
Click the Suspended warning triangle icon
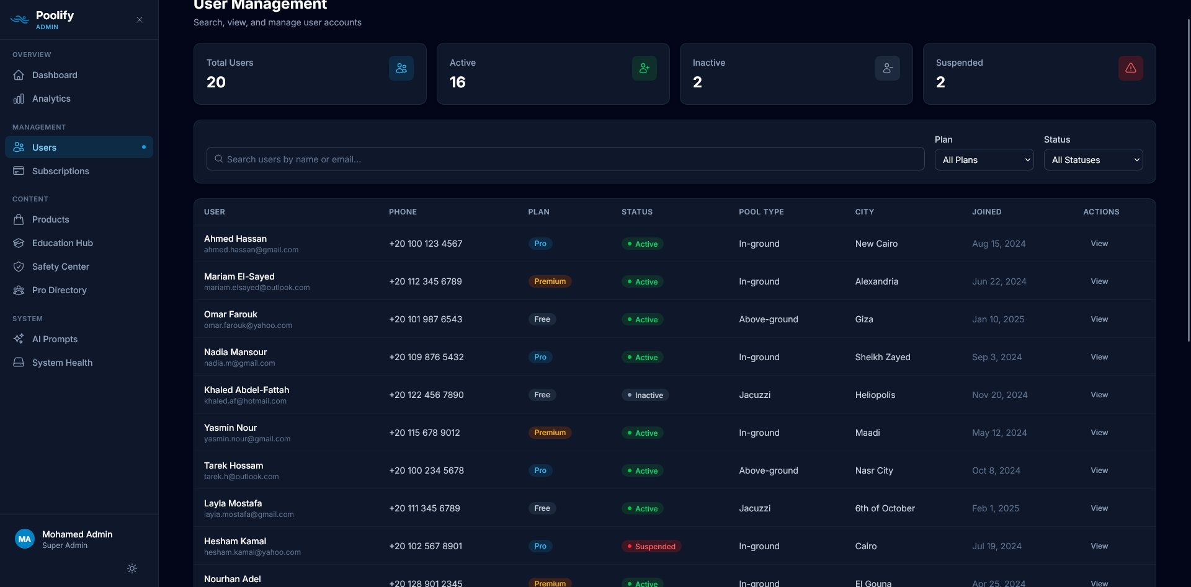pyautogui.click(x=1131, y=68)
